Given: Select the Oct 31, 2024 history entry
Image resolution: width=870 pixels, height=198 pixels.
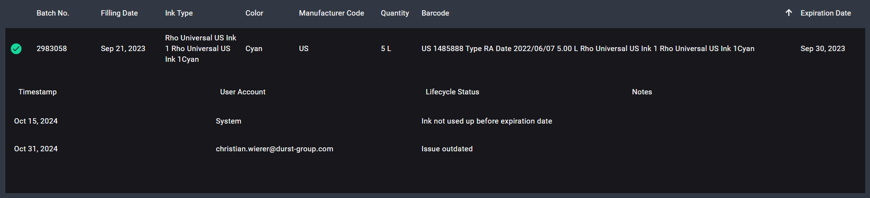Looking at the screenshot, I should click(x=36, y=149).
